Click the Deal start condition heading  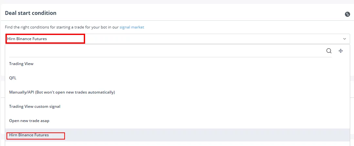tap(31, 13)
